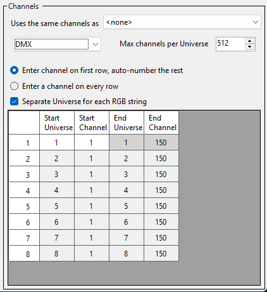267x292 pixels.
Task: Click Start Channel cell in row 4
Action: [x=92, y=190]
